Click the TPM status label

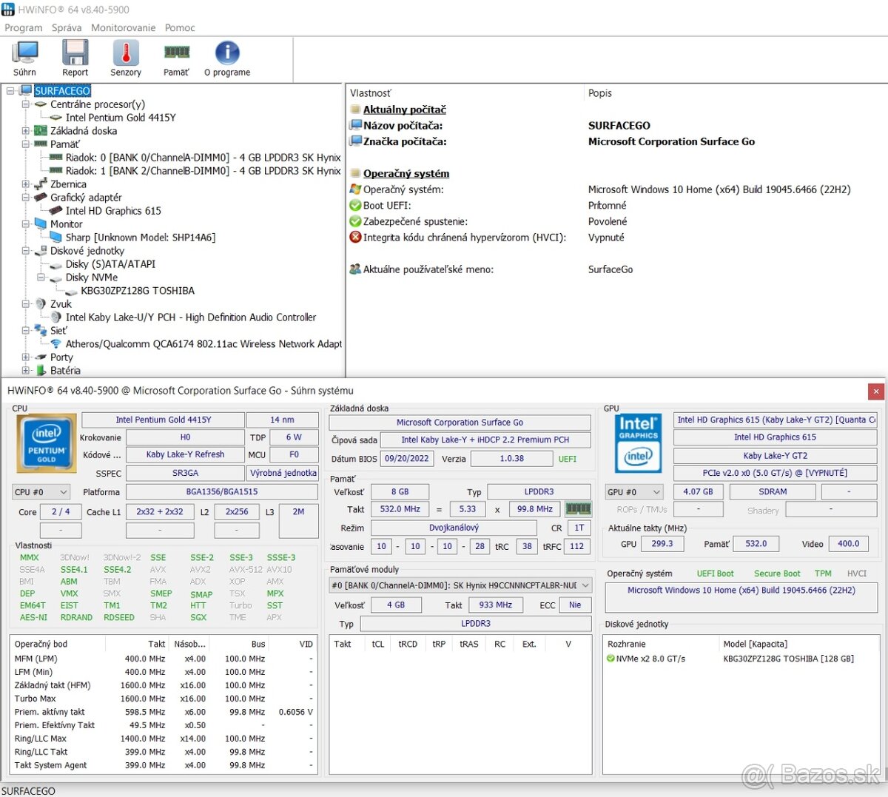point(823,574)
